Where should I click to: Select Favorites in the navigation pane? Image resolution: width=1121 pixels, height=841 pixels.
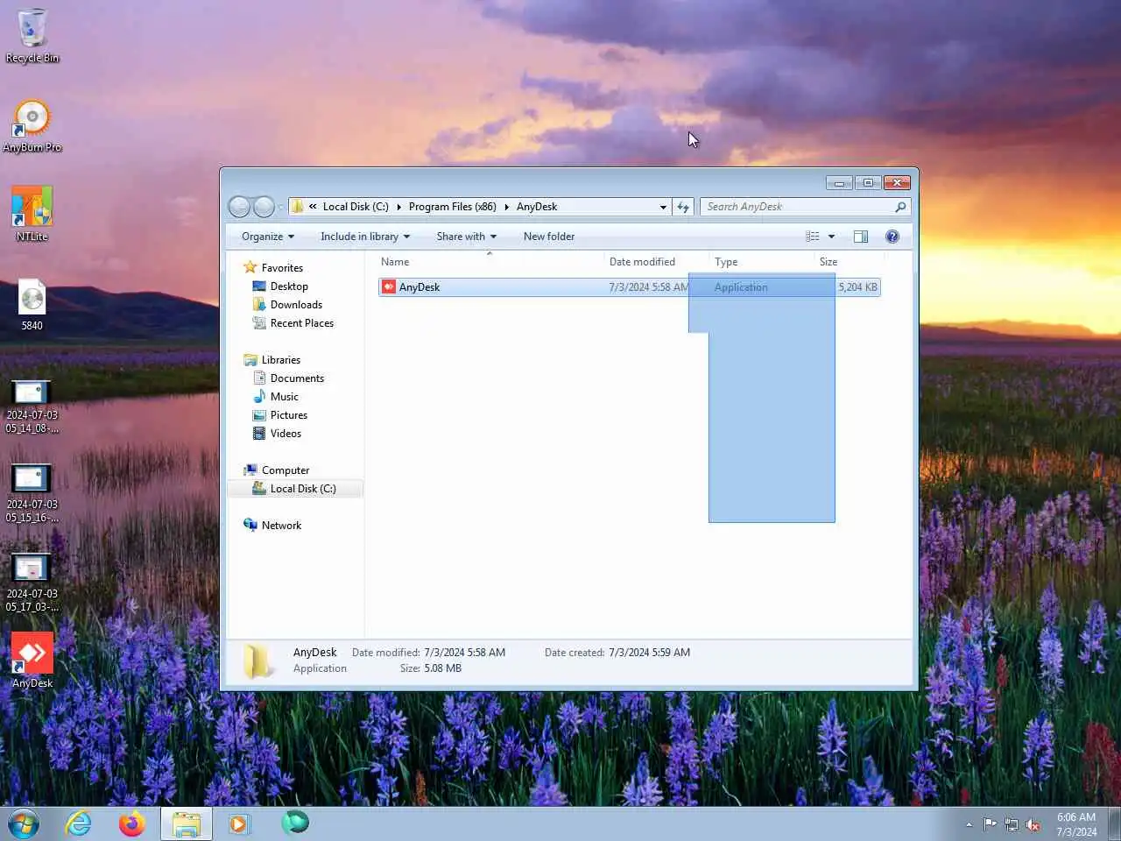[x=282, y=268]
